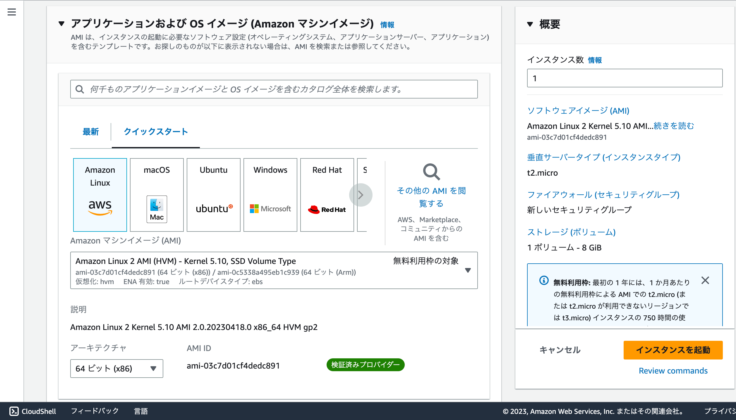Collapse the 概要 summary section
736x420 pixels.
coord(530,24)
